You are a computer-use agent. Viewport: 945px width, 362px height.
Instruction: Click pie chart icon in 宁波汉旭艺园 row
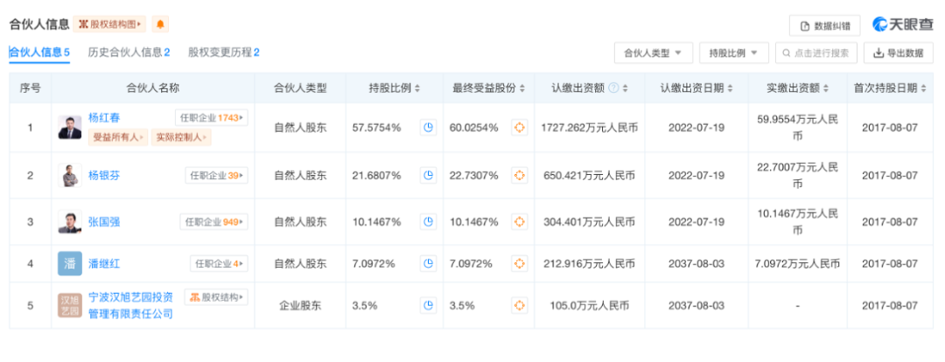429,305
